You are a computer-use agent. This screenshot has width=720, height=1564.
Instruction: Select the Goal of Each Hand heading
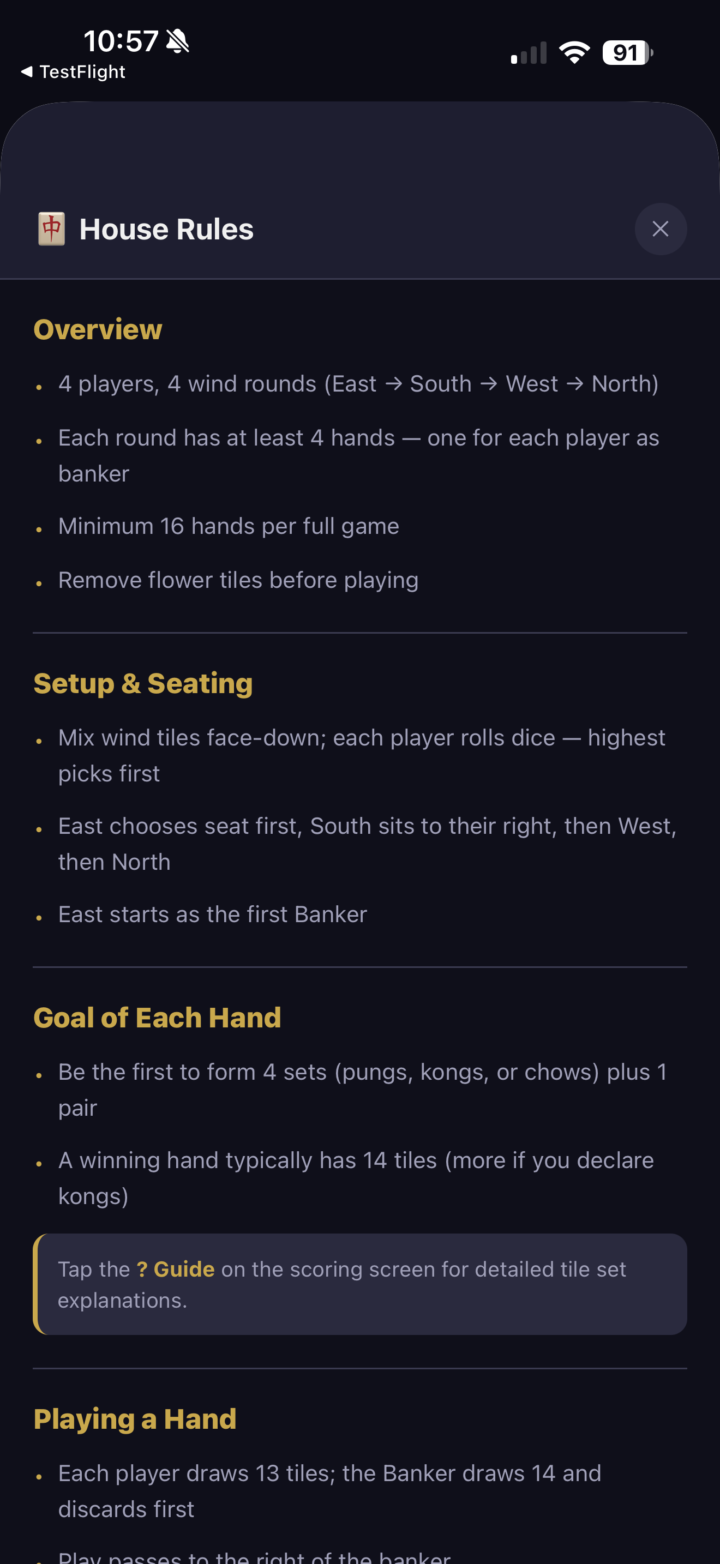coord(157,1017)
